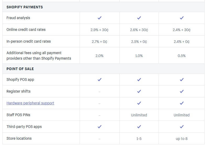Click the first-column dash in Register shifts row
The width and height of the screenshot is (207, 147).
99,92
